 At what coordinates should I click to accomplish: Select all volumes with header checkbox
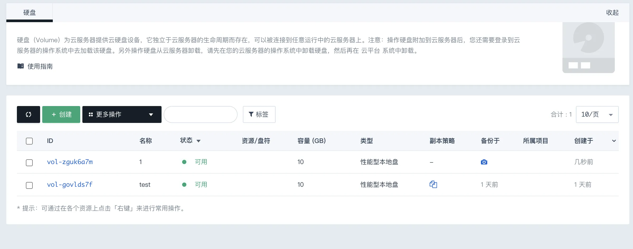29,141
